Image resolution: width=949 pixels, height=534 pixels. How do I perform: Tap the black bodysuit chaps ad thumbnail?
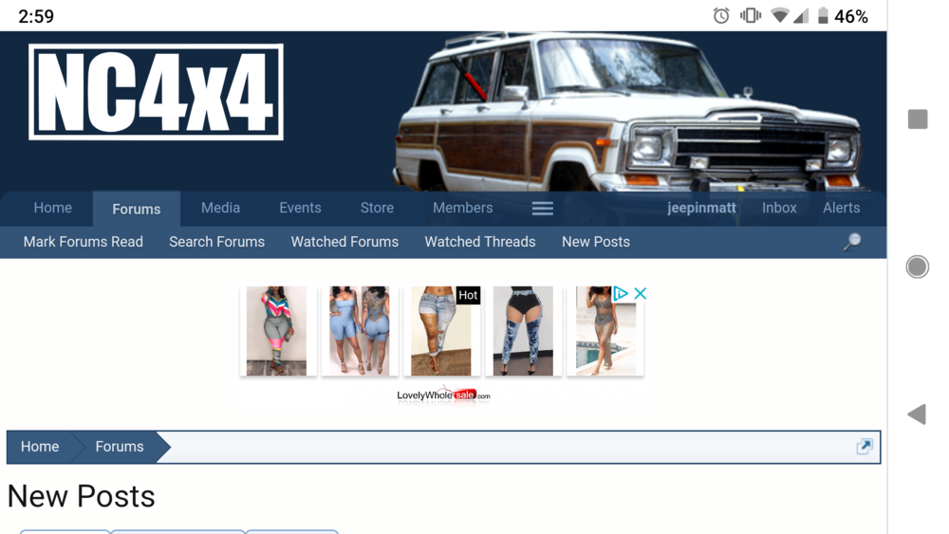coord(523,331)
